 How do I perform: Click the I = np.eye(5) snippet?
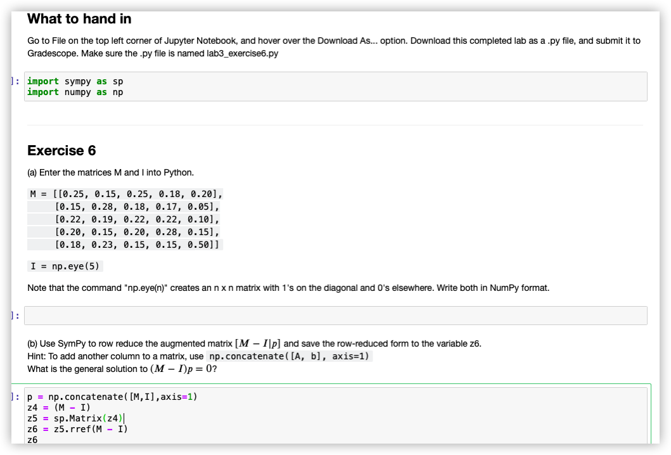point(67,266)
